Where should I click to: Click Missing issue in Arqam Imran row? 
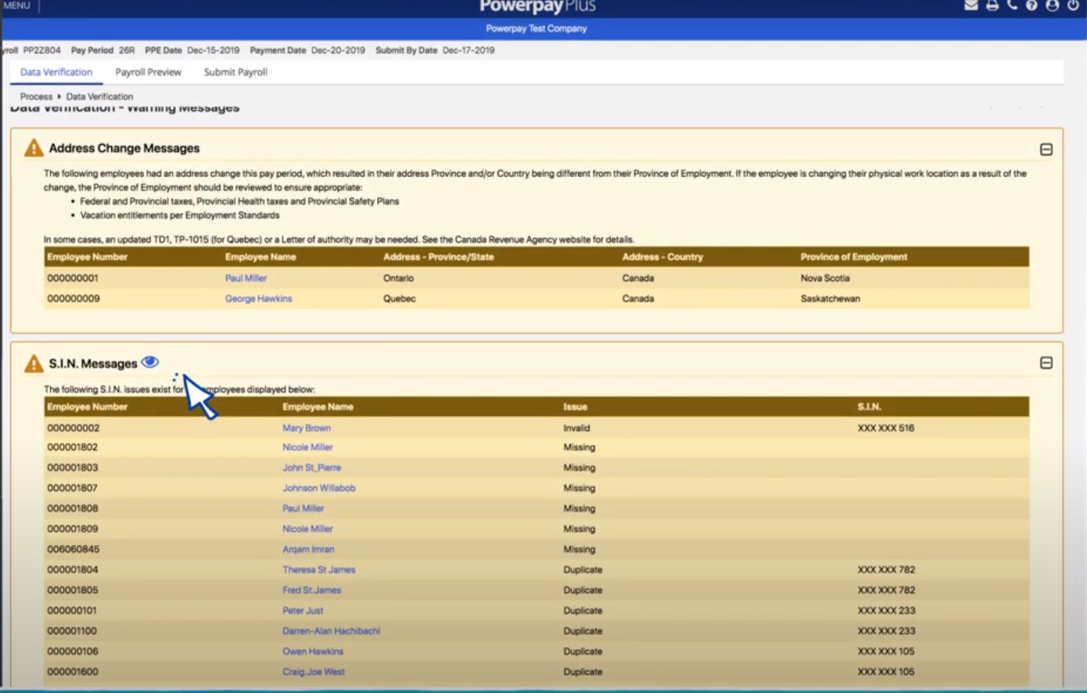click(x=579, y=549)
